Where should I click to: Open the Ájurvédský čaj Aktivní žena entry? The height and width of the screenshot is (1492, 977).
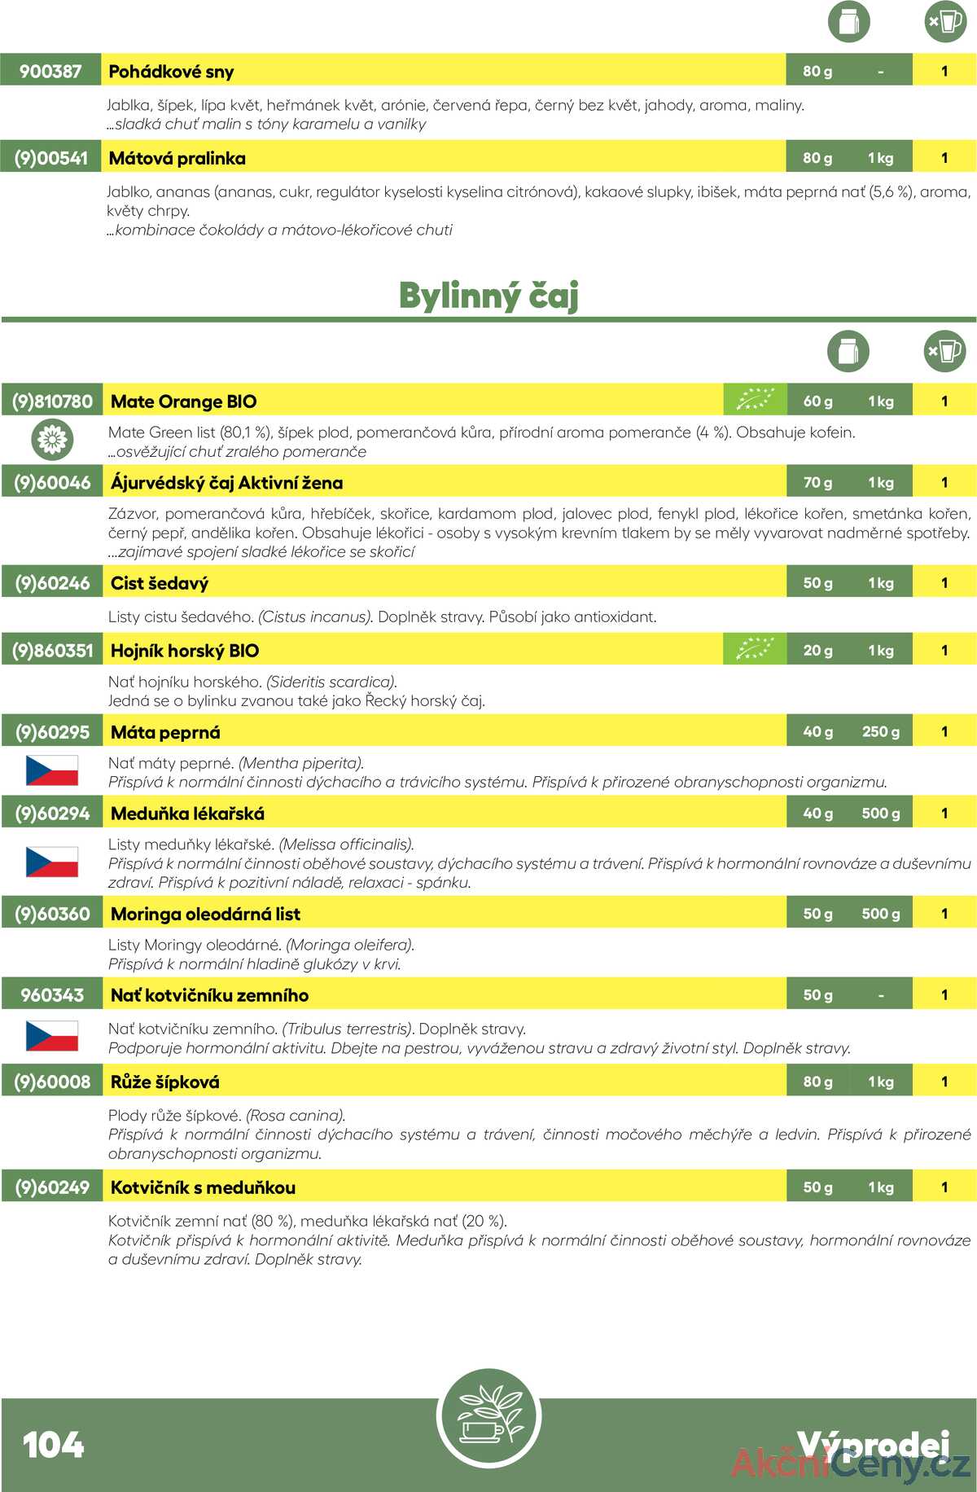[x=226, y=482]
